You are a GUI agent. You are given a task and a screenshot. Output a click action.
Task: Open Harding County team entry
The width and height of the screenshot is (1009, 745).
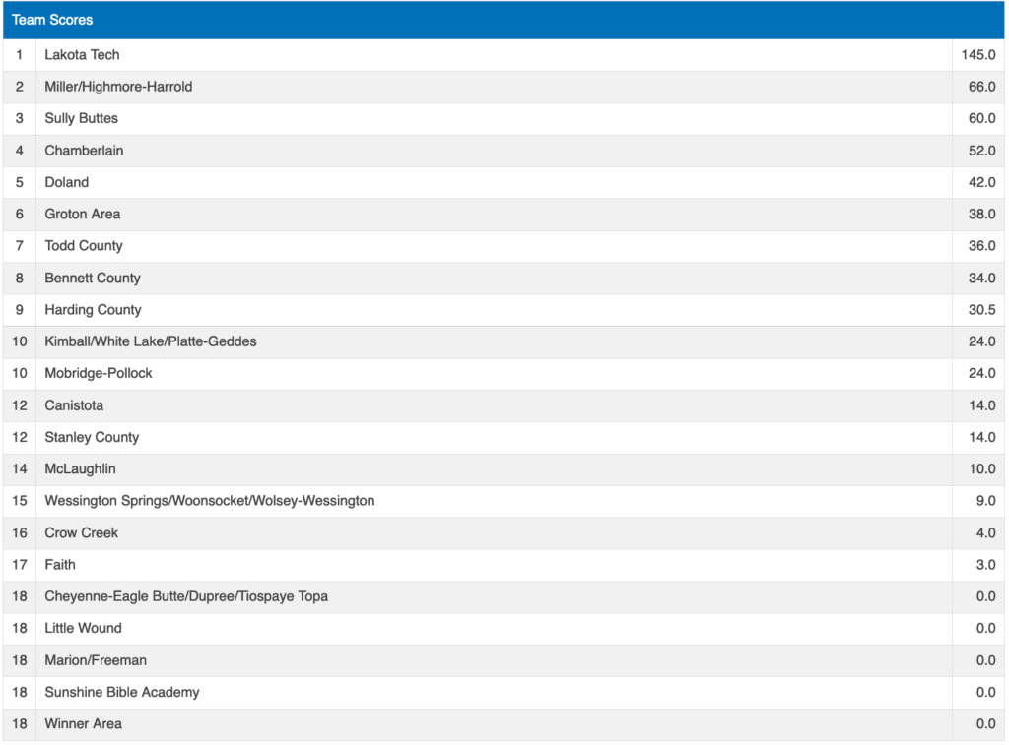click(x=93, y=310)
